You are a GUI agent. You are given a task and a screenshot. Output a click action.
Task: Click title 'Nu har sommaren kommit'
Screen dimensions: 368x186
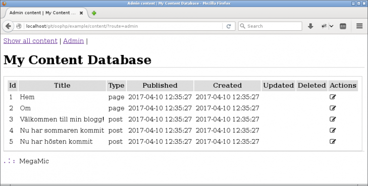(62, 131)
